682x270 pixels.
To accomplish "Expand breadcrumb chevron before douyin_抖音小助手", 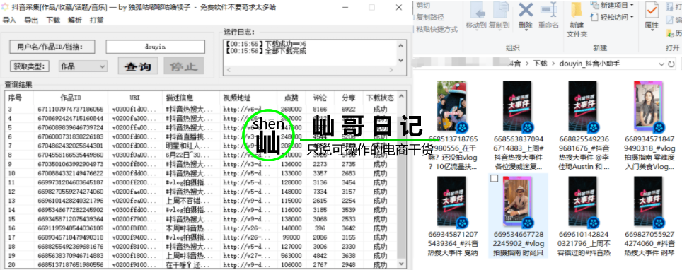I will [554, 64].
